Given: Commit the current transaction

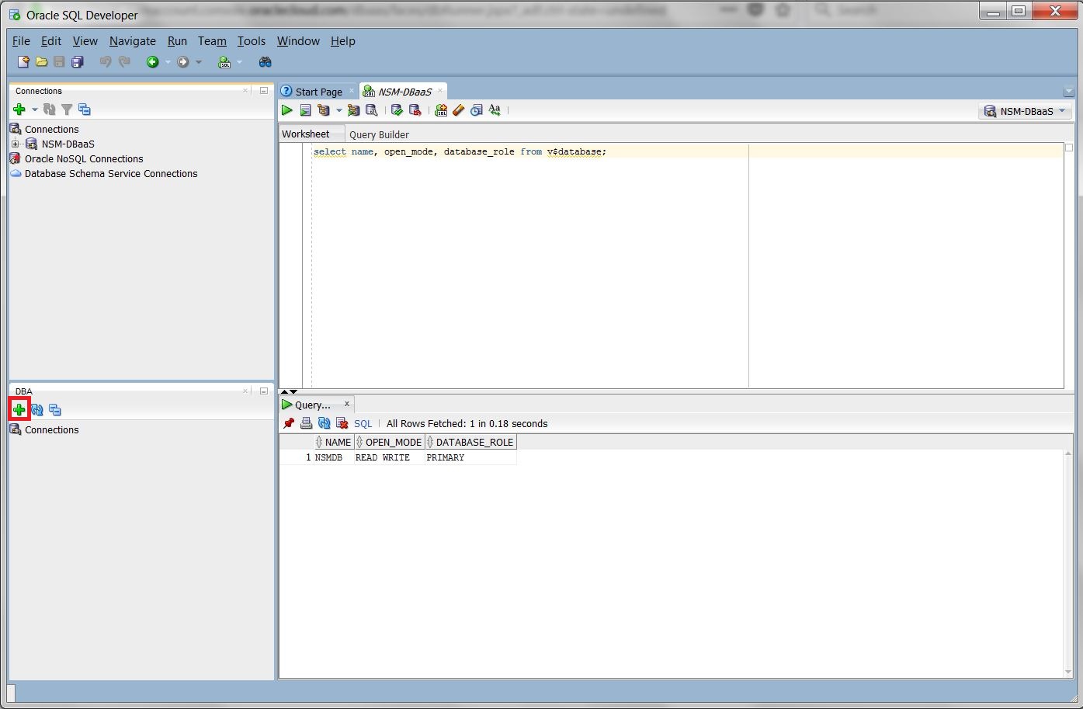Looking at the screenshot, I should pos(397,110).
